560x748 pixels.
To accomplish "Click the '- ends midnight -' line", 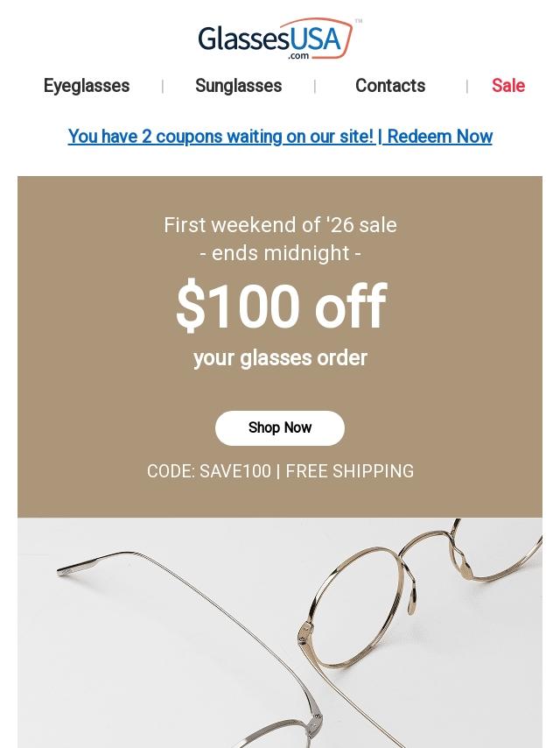I will [x=280, y=253].
